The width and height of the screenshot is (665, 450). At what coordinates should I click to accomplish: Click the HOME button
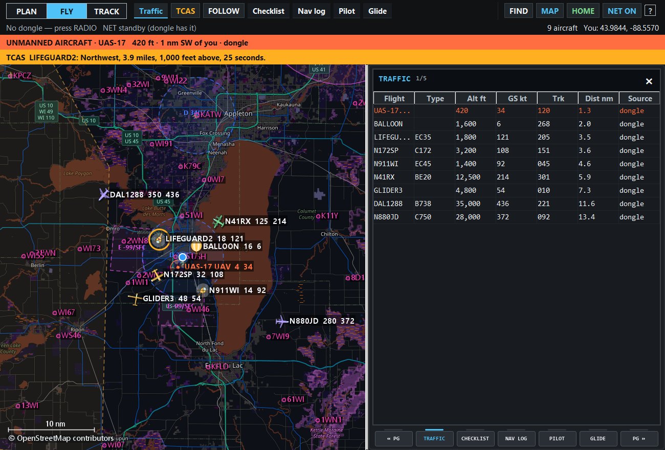coord(583,11)
